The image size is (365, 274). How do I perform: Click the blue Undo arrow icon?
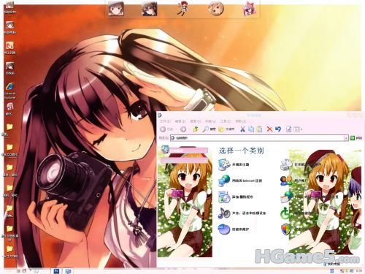278,129
